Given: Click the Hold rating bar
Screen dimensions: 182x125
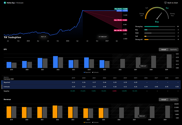Looking at the screenshot, I should tap(160, 33).
